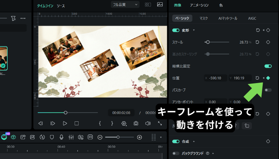
Task: Open the three-dots more menu in media panel
Action: (23, 18)
